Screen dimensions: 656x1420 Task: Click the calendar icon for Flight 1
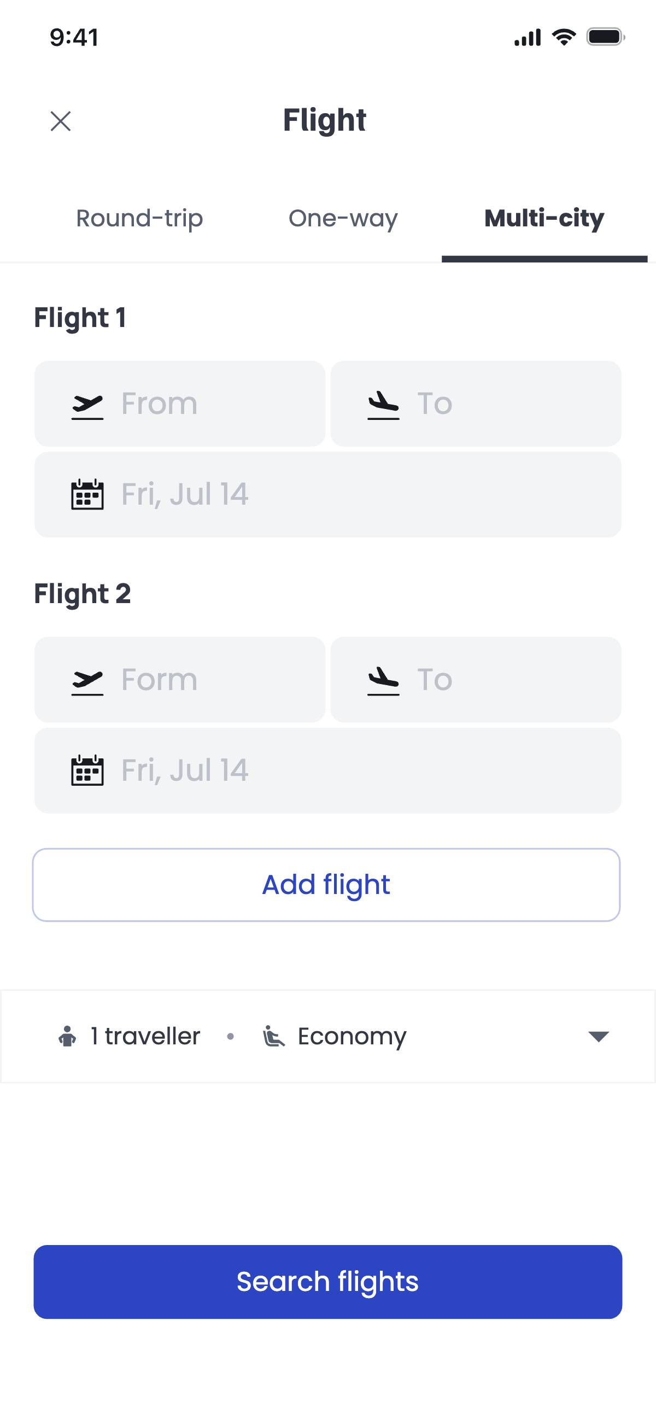[x=87, y=494]
